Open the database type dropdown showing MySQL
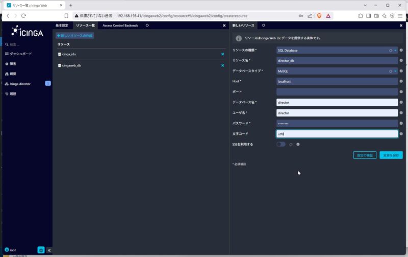 (337, 71)
